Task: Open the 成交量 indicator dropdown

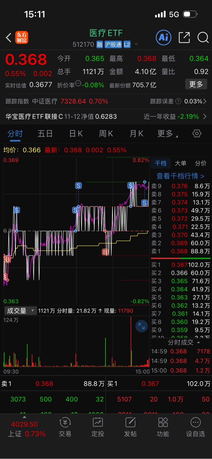Action: click(21, 311)
